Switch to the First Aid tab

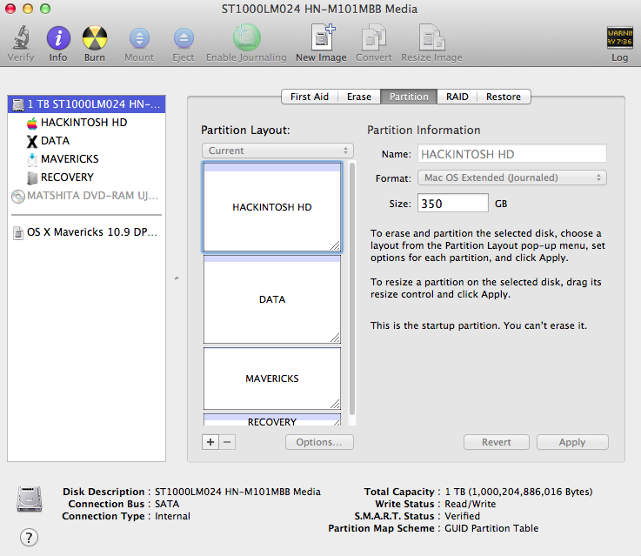click(x=309, y=97)
